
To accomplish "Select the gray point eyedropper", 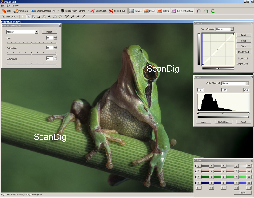I will point(78,17).
